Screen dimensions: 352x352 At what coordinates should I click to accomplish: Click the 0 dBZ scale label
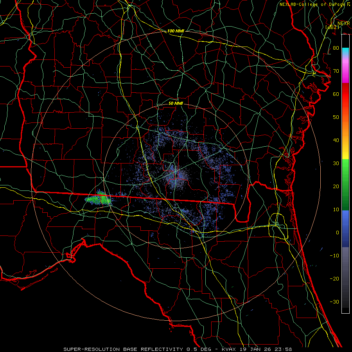click(338, 233)
